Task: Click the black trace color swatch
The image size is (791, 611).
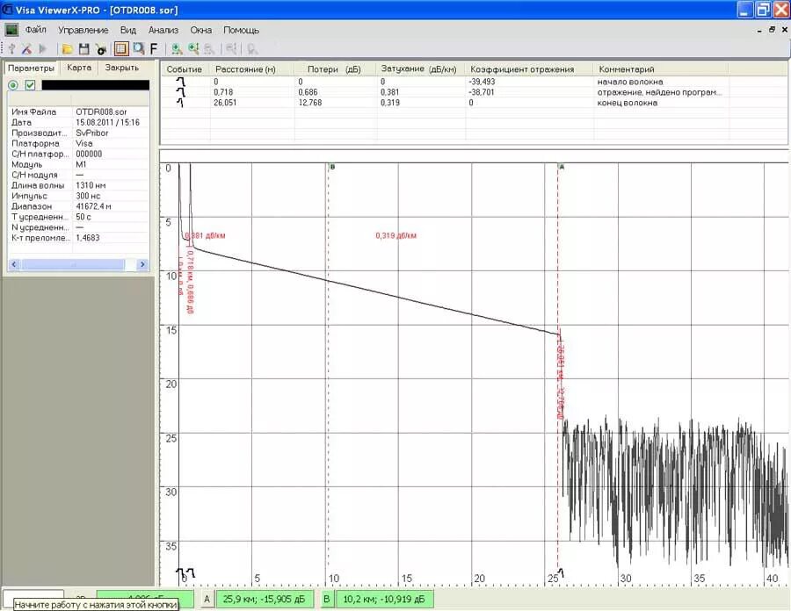Action: tap(95, 85)
